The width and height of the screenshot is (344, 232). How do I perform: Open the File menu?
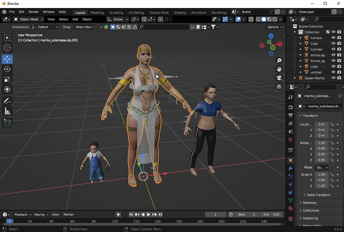12,12
